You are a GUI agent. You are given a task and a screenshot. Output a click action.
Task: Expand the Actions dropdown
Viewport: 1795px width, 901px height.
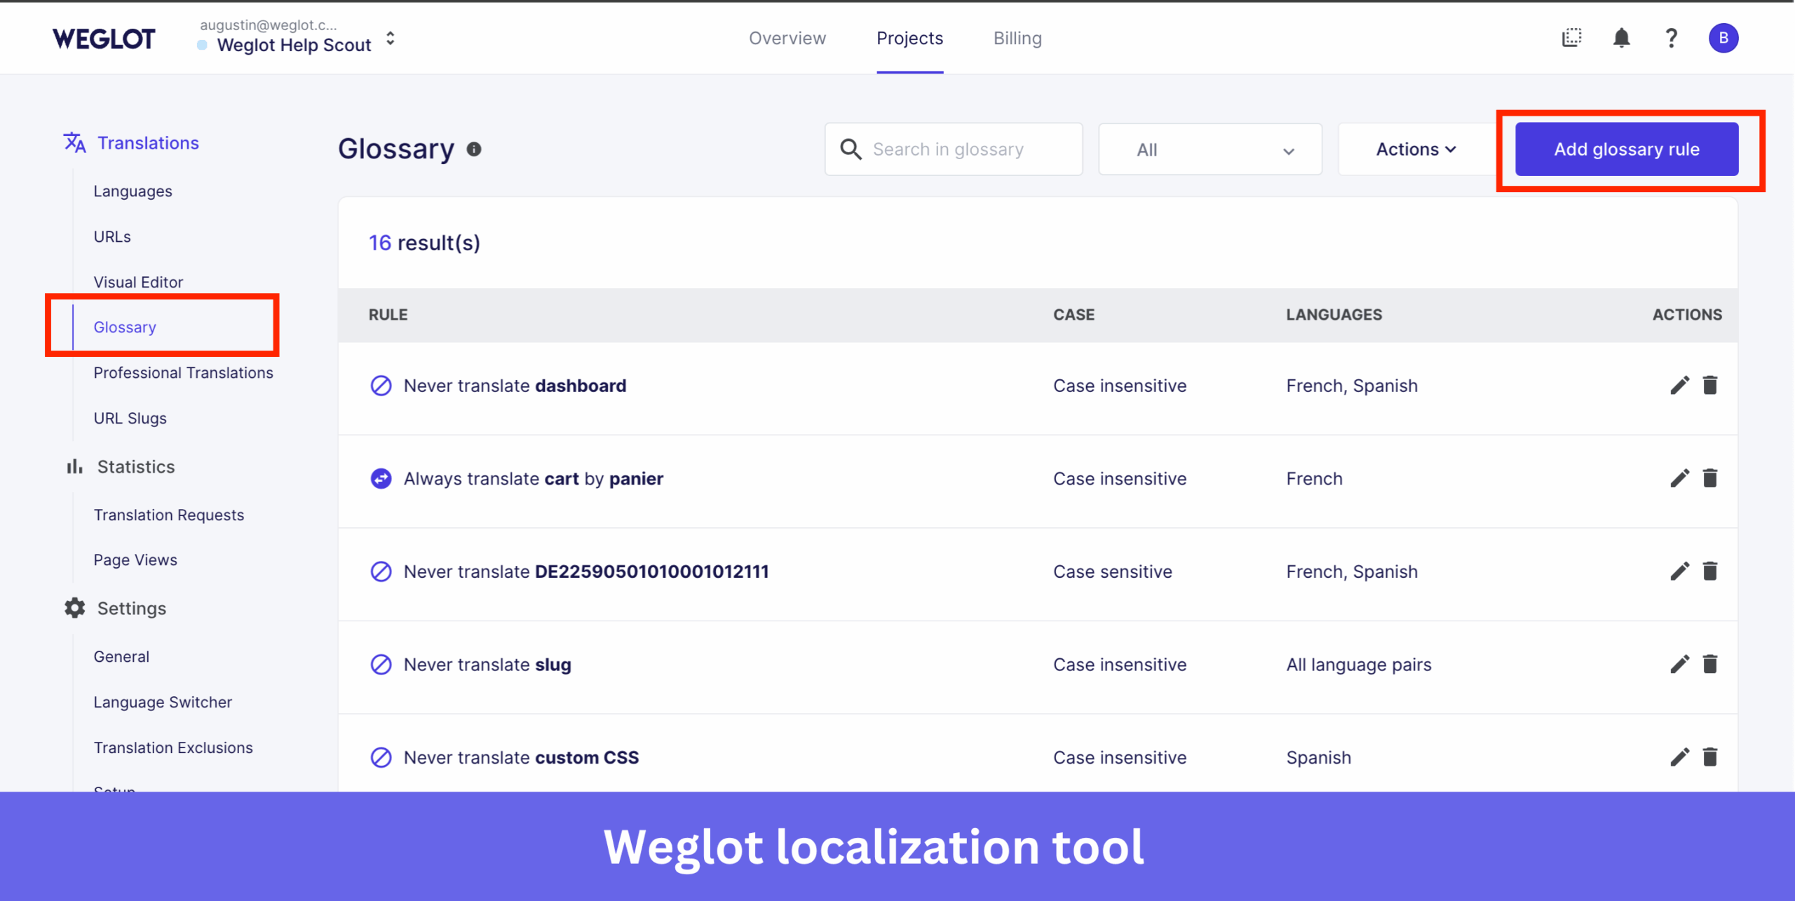tap(1416, 149)
